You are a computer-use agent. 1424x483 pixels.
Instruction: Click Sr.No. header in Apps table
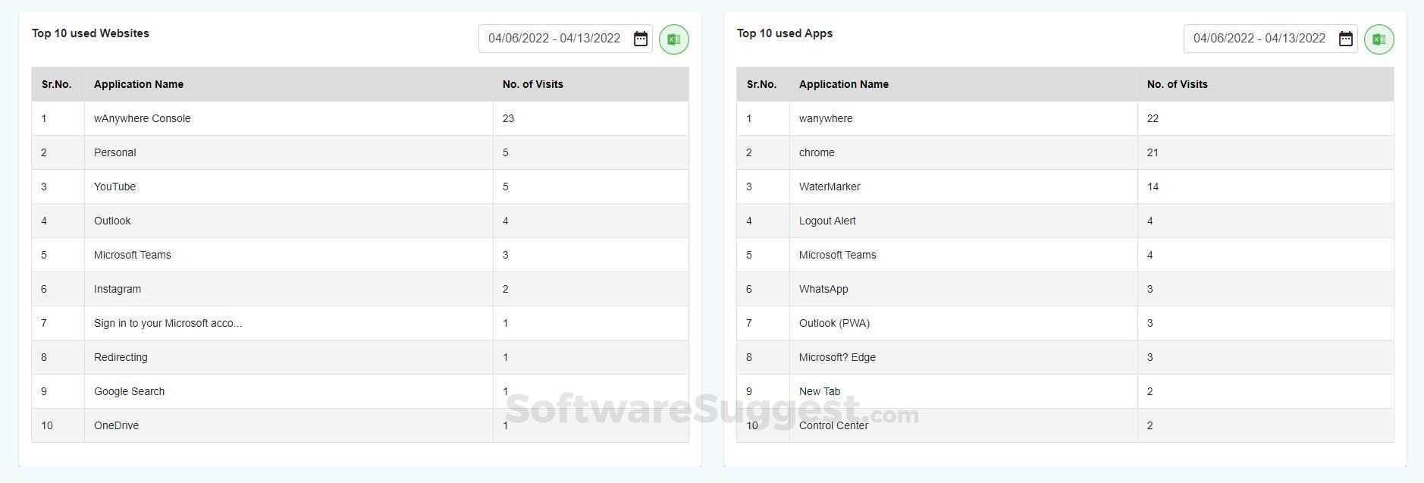pos(761,84)
